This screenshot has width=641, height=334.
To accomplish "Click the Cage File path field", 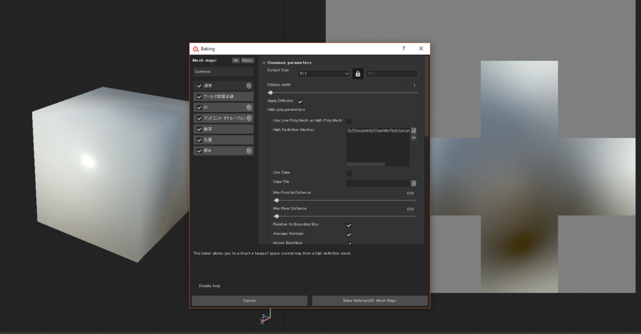I will click(377, 183).
